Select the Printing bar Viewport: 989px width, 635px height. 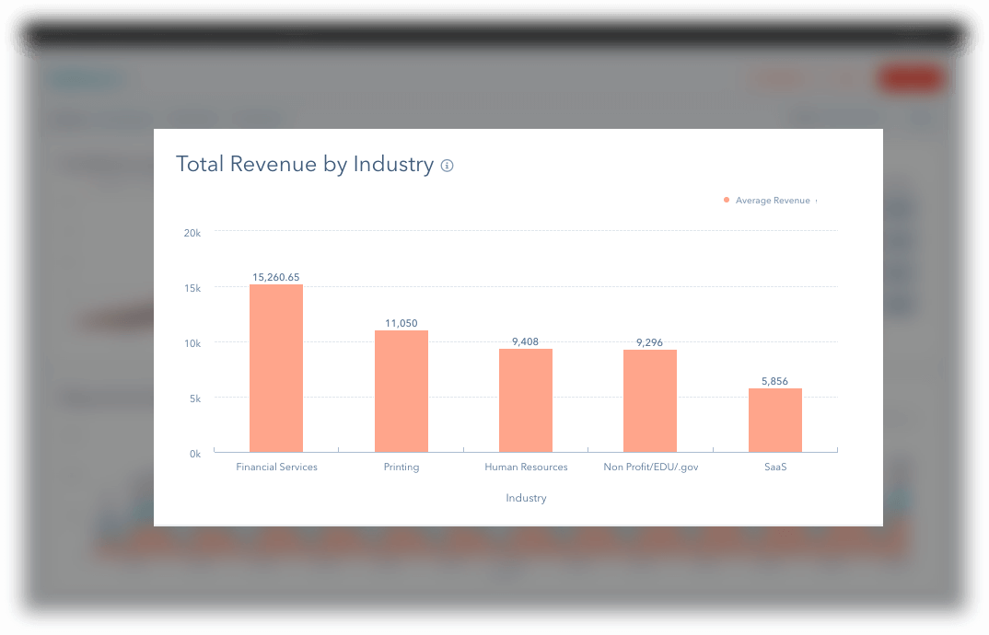pos(401,391)
